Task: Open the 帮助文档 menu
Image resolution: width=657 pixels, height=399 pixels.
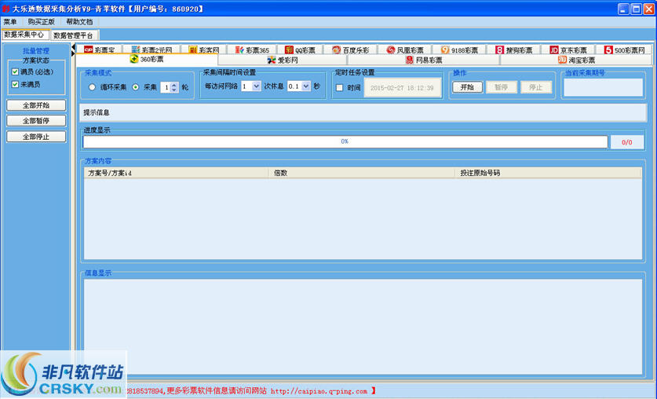Action: click(79, 21)
